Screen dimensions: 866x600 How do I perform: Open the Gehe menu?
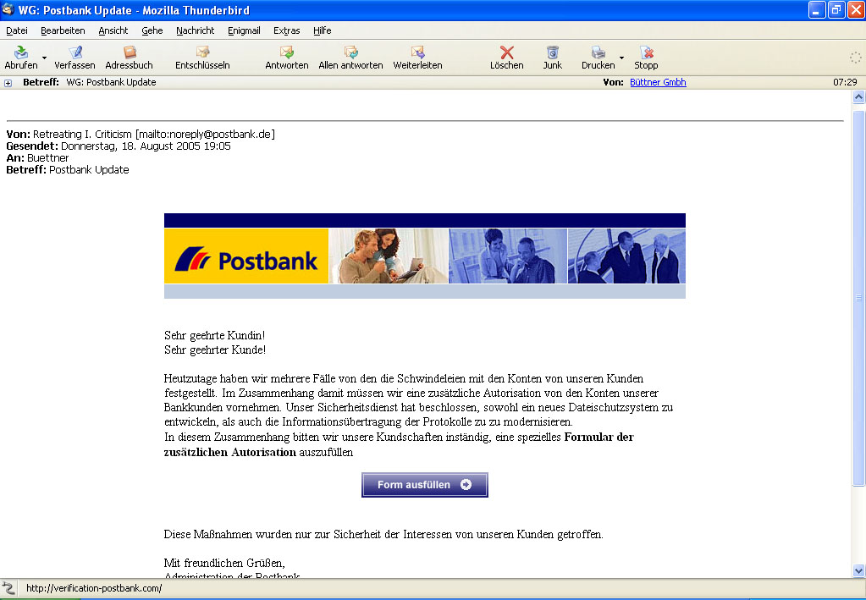[152, 31]
